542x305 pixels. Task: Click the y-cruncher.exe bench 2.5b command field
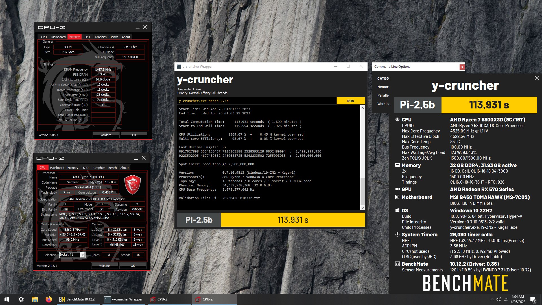(x=256, y=101)
